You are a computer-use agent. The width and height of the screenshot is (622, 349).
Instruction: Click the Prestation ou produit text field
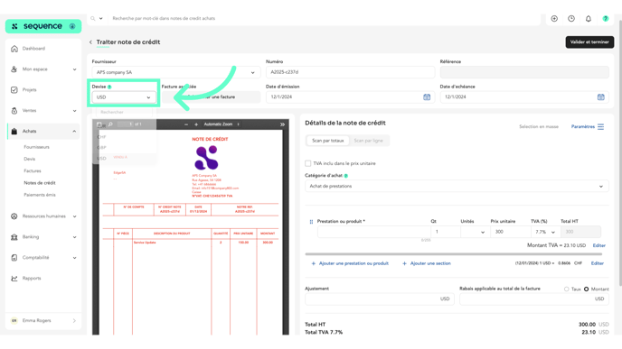tap(373, 232)
